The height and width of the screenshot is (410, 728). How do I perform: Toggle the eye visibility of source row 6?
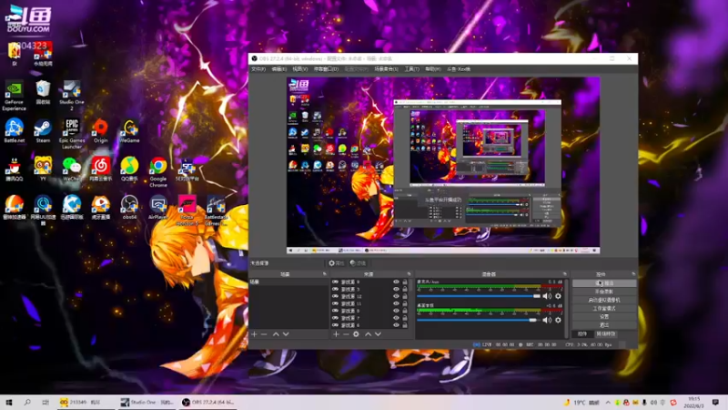[396, 325]
